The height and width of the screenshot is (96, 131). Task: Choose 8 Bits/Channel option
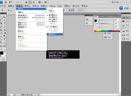(x=55, y=27)
